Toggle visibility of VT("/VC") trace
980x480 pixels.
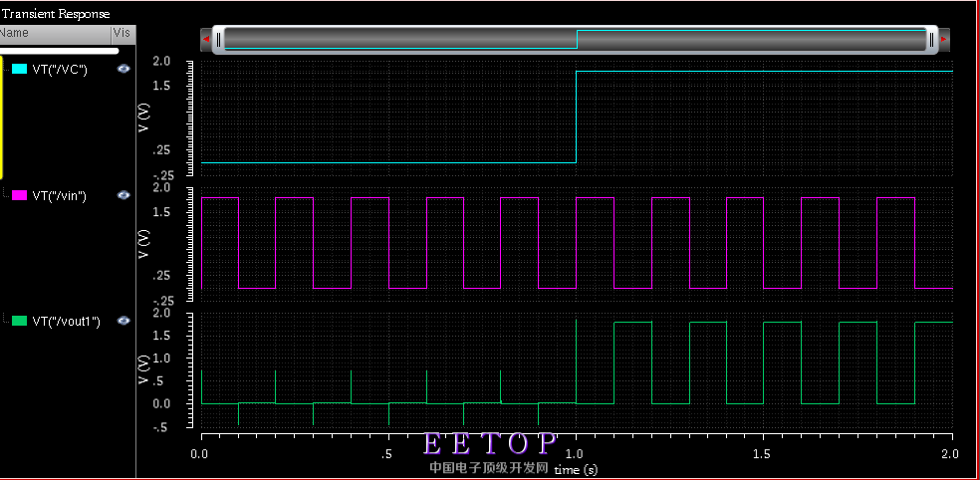pos(123,69)
